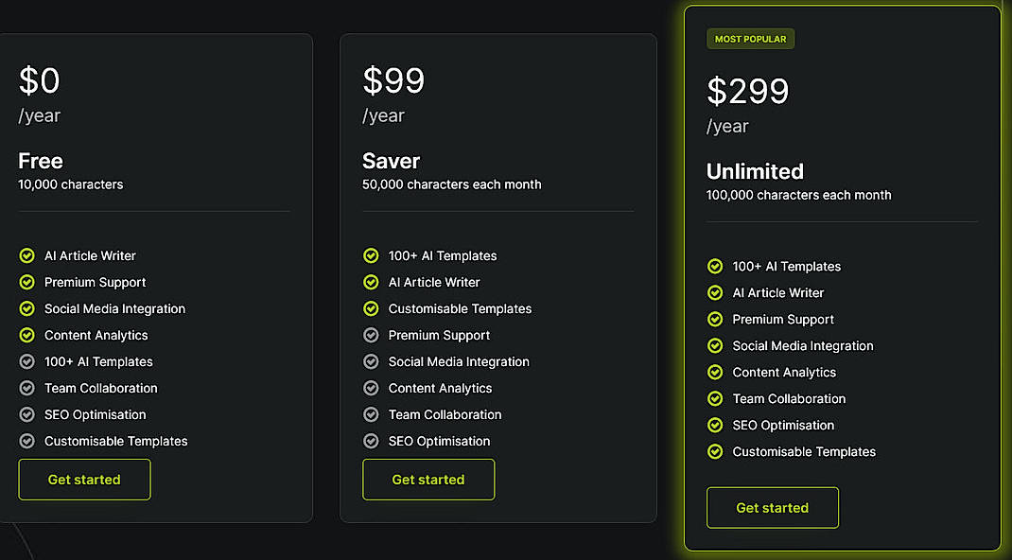Select the 100+ AI Templates checkmark in Saver

click(370, 255)
